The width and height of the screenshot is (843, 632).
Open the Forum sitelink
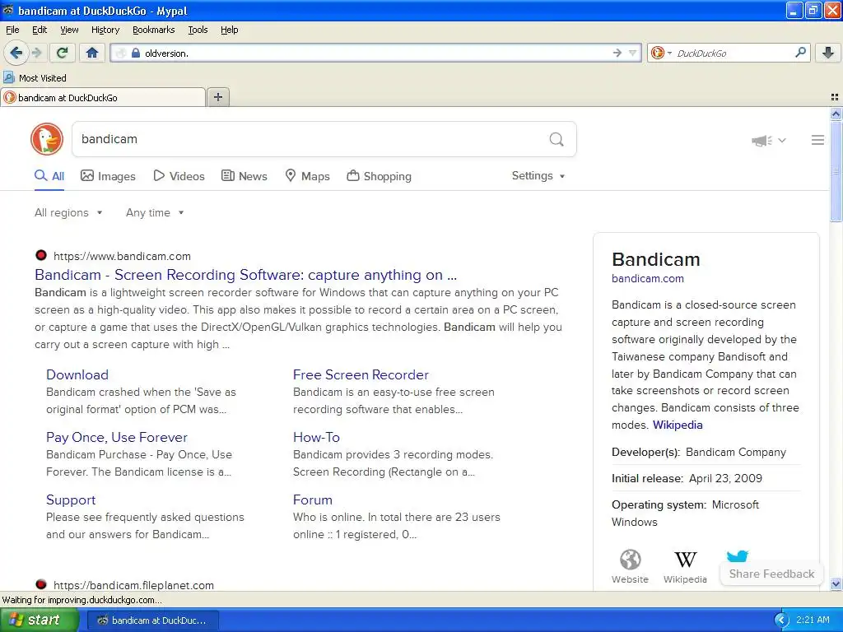point(312,500)
